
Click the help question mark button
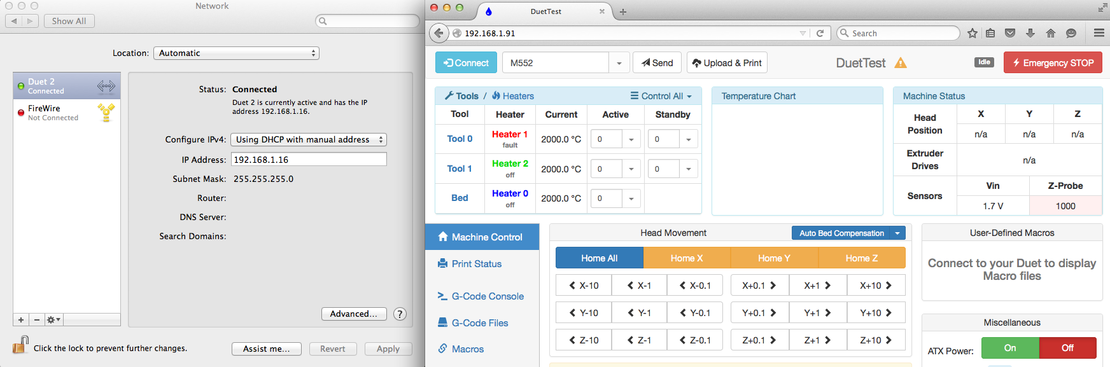(x=400, y=314)
